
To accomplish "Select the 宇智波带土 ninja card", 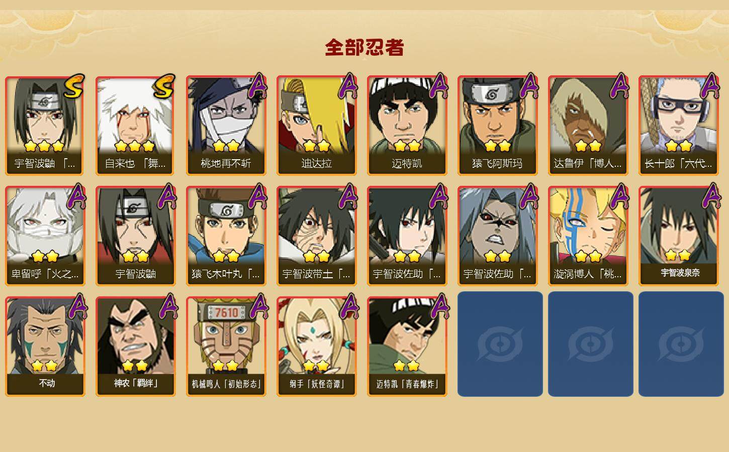I will coord(316,236).
